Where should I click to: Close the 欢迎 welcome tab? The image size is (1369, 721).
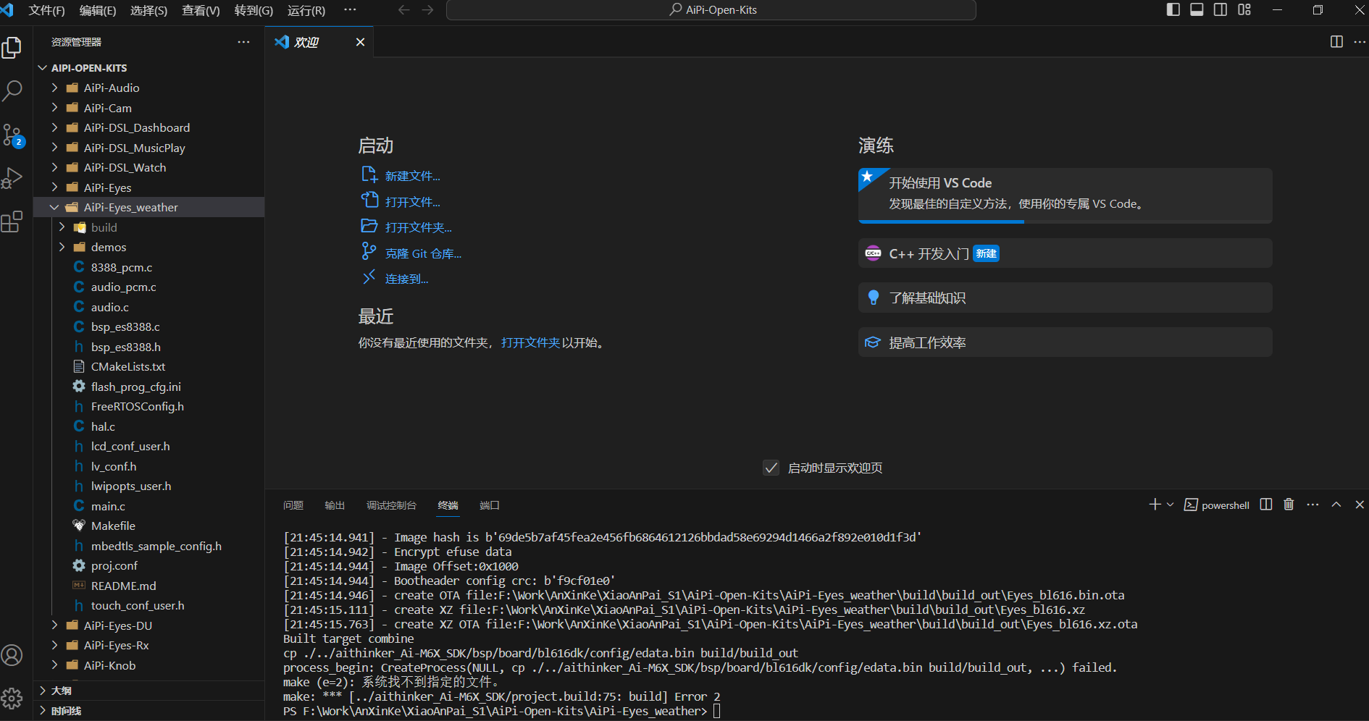tap(360, 42)
